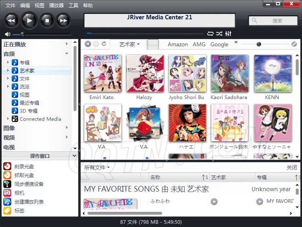302x227 pixels.
Task: Click the refresh icon in navigation bar
Action: pos(104,44)
